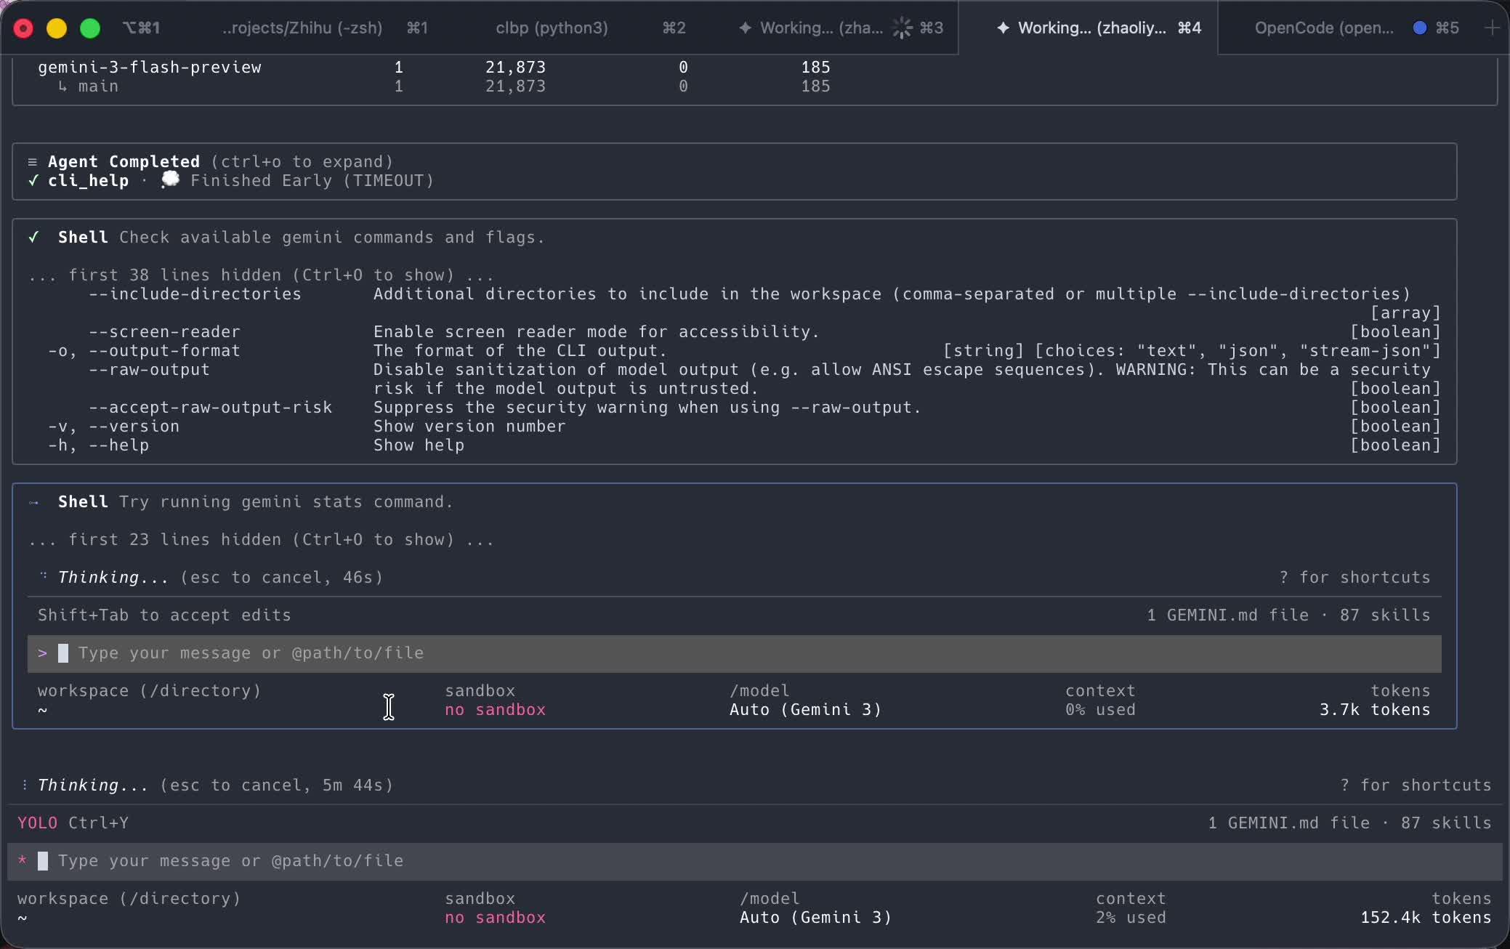The height and width of the screenshot is (949, 1510).
Task: Click the cli_help checkmark icon
Action: [x=33, y=180]
